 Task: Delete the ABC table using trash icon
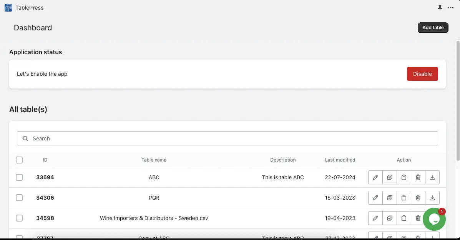[x=418, y=177]
